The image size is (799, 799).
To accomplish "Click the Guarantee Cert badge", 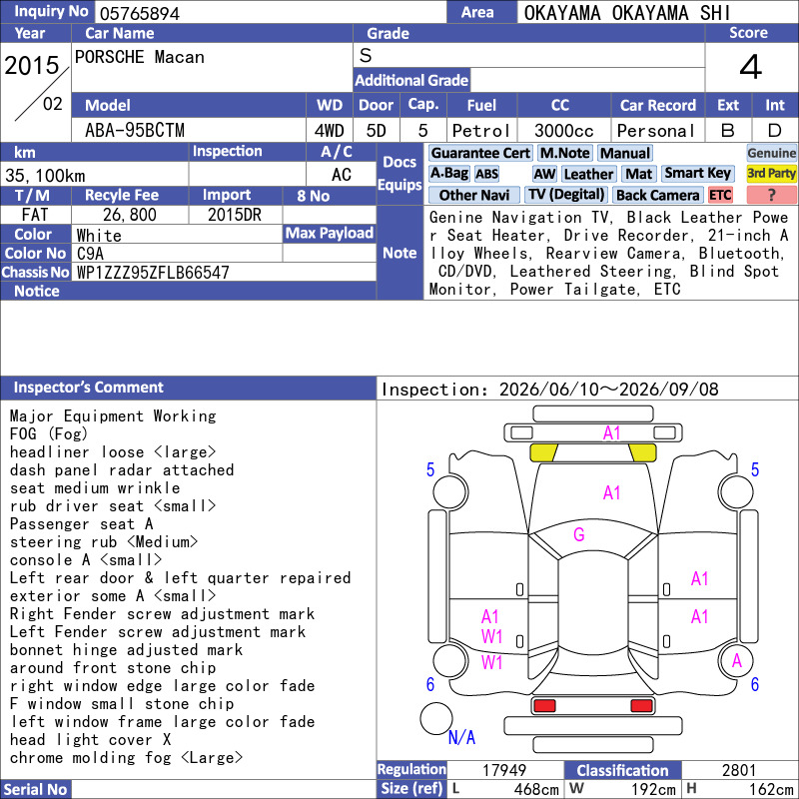I will [x=480, y=153].
